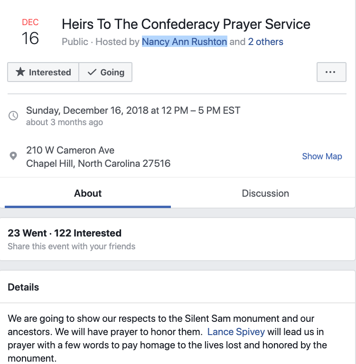This screenshot has width=356, height=364.
Task: Show Map for the event location
Action: tap(322, 156)
